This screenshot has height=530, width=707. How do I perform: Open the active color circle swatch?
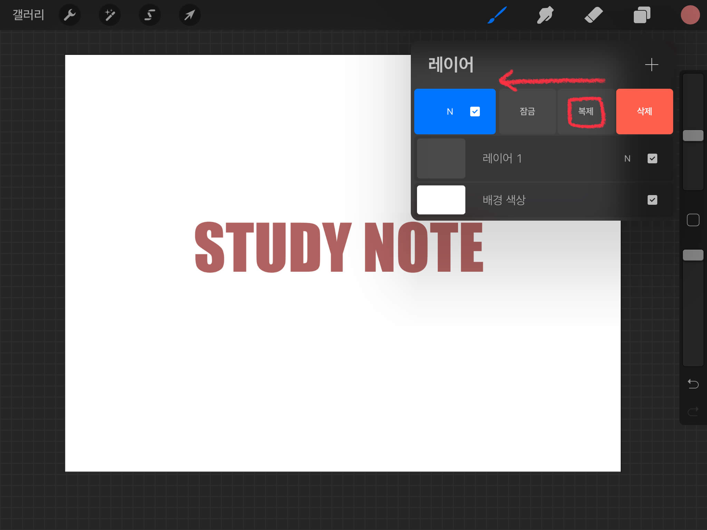[690, 15]
